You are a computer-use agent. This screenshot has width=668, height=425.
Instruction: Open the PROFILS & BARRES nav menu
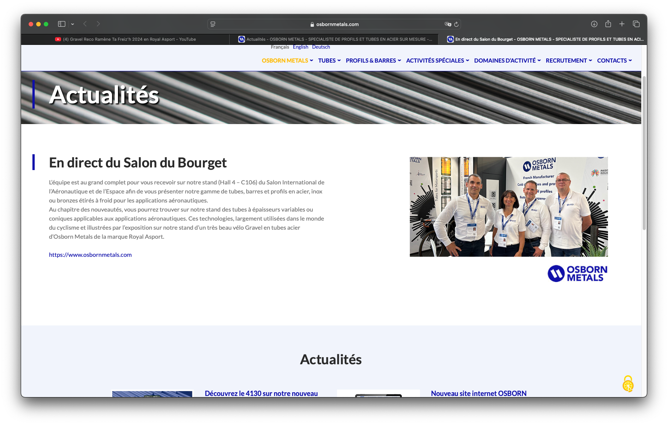[x=371, y=60]
